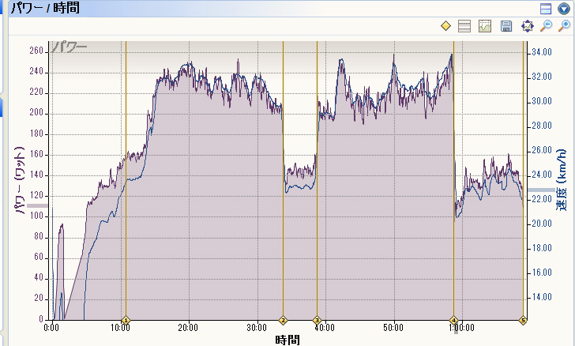
Task: Zoom out using the minus magnifier icon
Action: [547, 26]
